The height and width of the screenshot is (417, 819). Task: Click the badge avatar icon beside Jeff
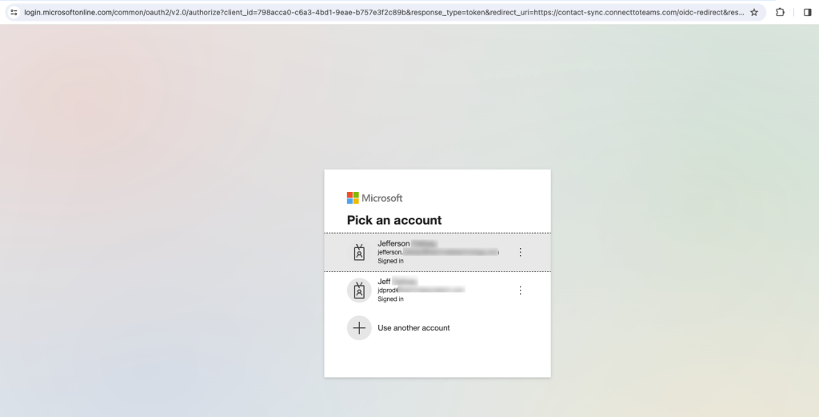359,291
